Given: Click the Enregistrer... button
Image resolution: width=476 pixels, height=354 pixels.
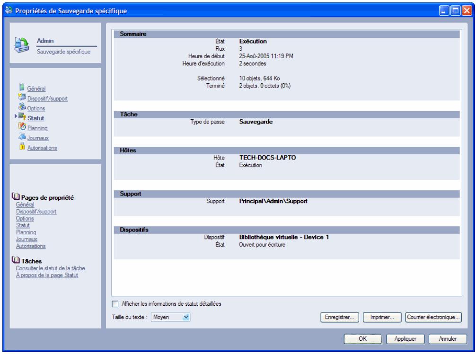Looking at the screenshot, I should [340, 317].
